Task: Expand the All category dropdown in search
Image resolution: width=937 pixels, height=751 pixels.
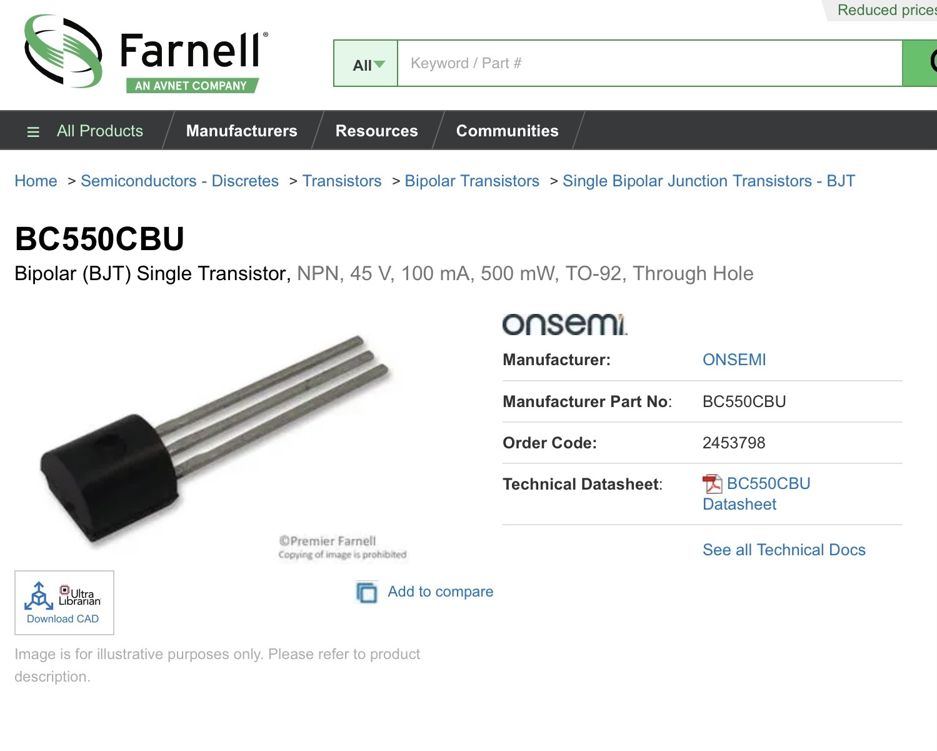Action: coord(366,63)
